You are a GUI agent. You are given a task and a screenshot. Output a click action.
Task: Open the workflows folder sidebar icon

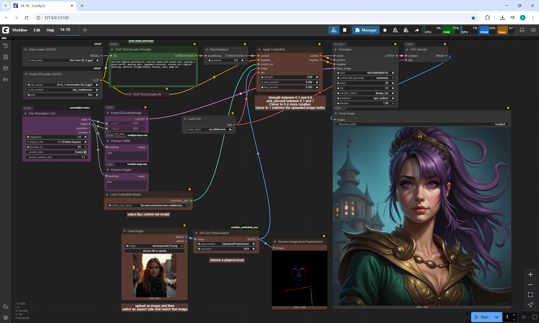pyautogui.click(x=6, y=79)
